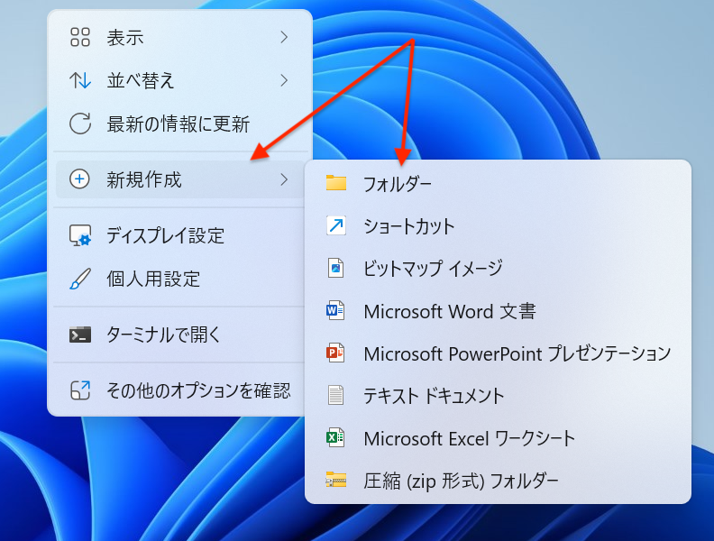Create Microsoft PowerPoint プレゼンテーション
This screenshot has height=541, width=714.
[x=498, y=353]
